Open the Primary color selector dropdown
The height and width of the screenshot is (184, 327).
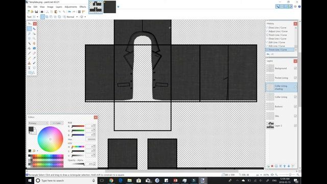[38, 123]
